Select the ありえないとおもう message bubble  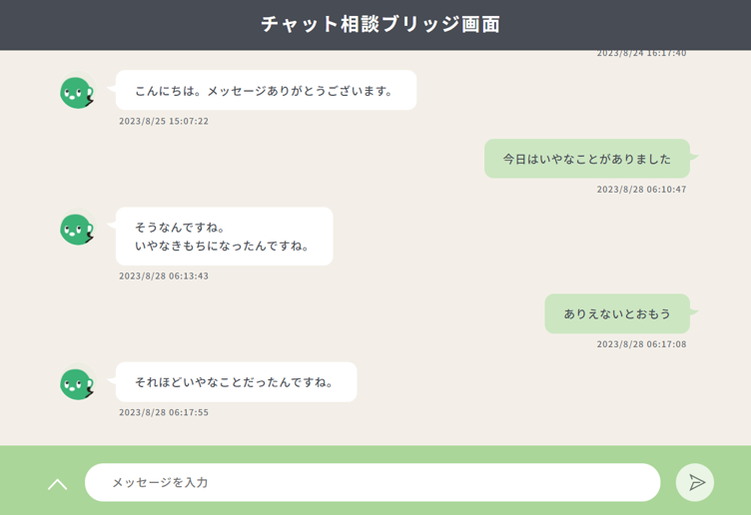tap(616, 313)
